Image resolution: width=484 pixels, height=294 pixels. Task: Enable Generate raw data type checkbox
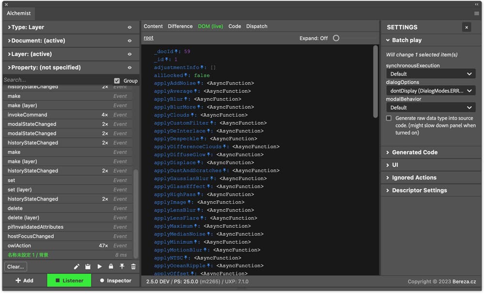(x=389, y=118)
